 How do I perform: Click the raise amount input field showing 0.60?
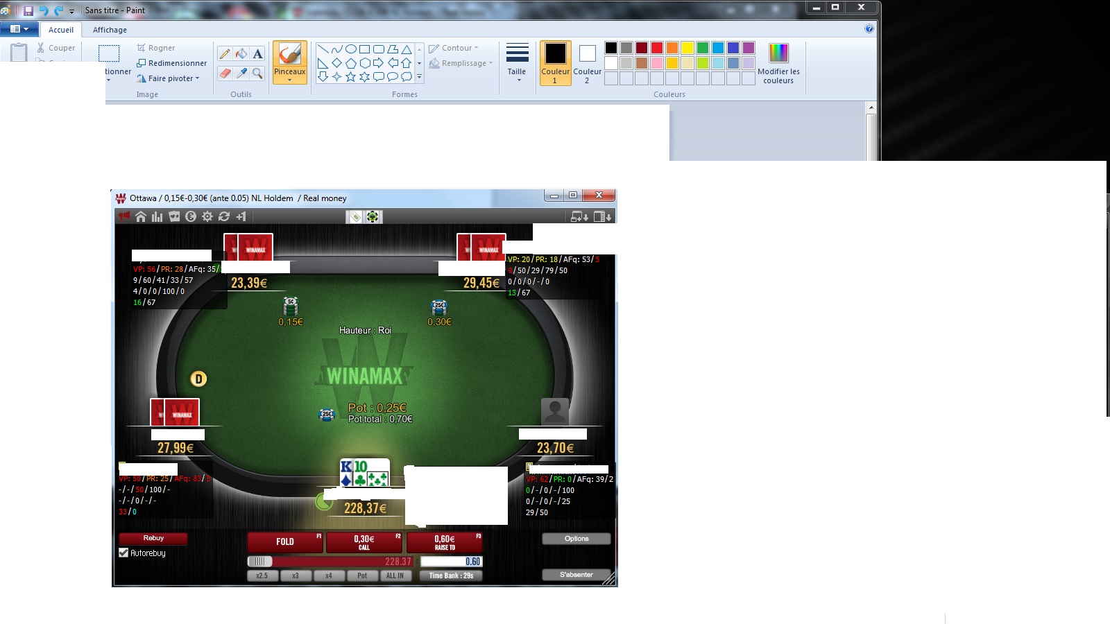452,562
